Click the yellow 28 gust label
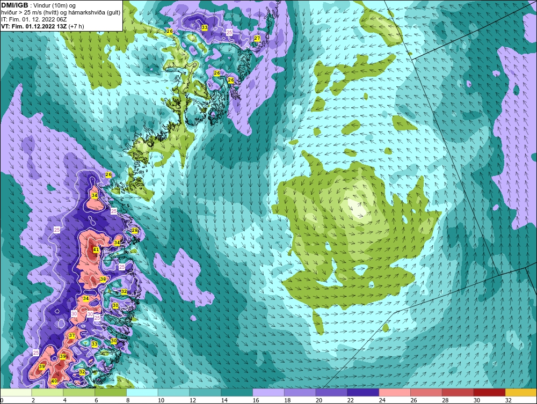This screenshot has height=404, width=537. 135,230
